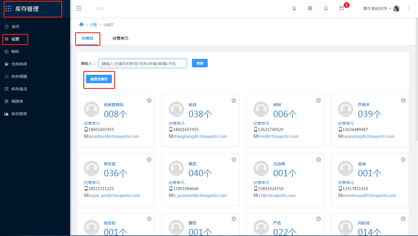Open 039个 count on 芦艳平 card
This screenshot has width=418, height=236.
[370, 114]
